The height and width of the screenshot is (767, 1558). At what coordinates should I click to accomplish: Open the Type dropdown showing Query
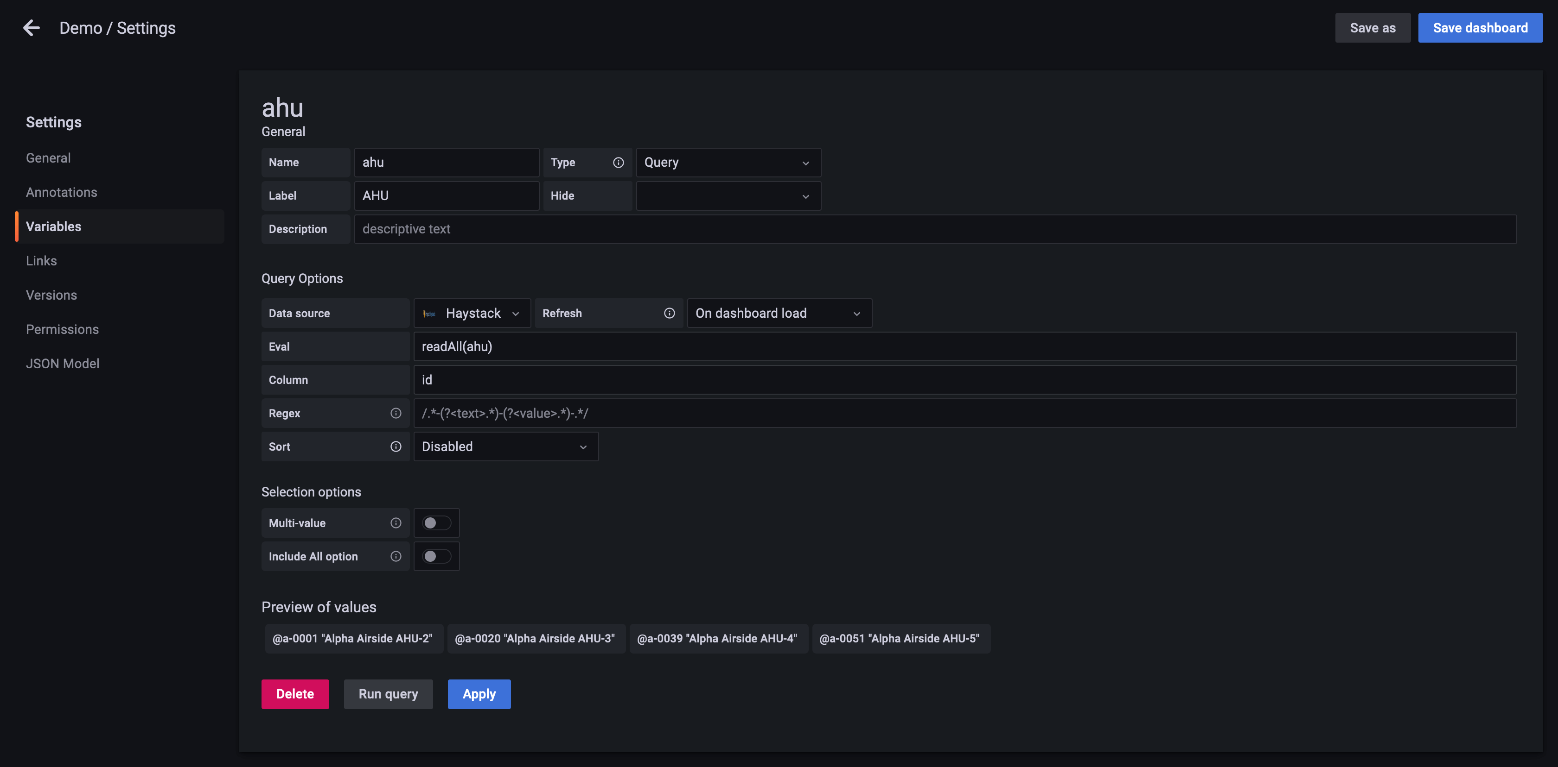728,162
